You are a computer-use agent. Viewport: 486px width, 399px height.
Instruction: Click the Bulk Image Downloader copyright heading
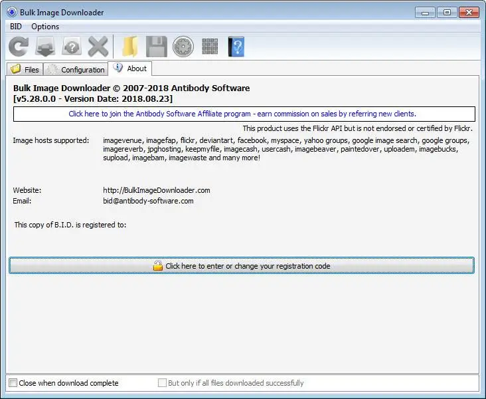click(x=131, y=88)
